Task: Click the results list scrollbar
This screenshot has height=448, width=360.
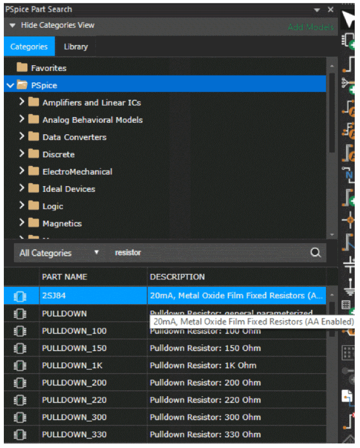Action: coord(332,318)
